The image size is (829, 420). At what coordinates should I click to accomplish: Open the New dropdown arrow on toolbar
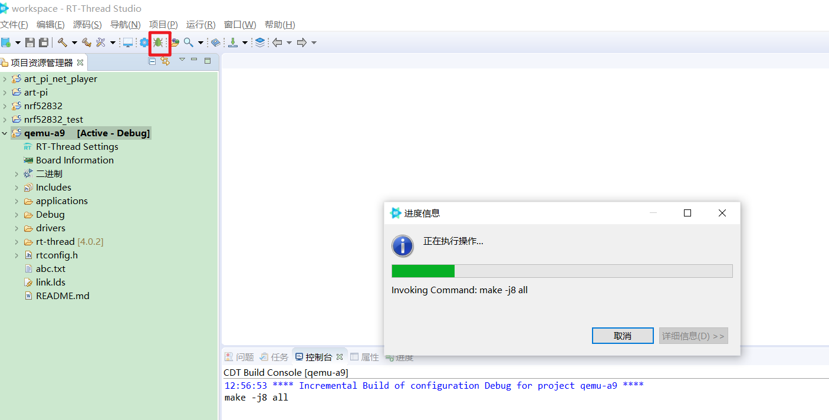[18, 42]
